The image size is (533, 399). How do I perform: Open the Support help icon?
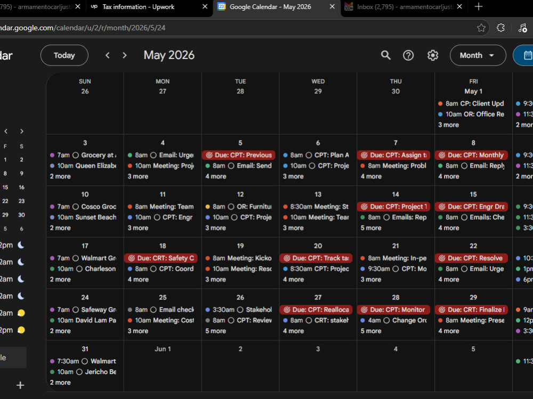[x=408, y=55]
